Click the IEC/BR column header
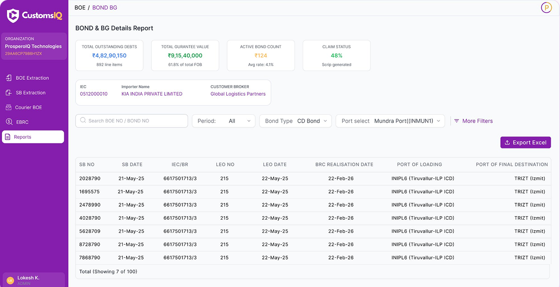 tap(180, 164)
